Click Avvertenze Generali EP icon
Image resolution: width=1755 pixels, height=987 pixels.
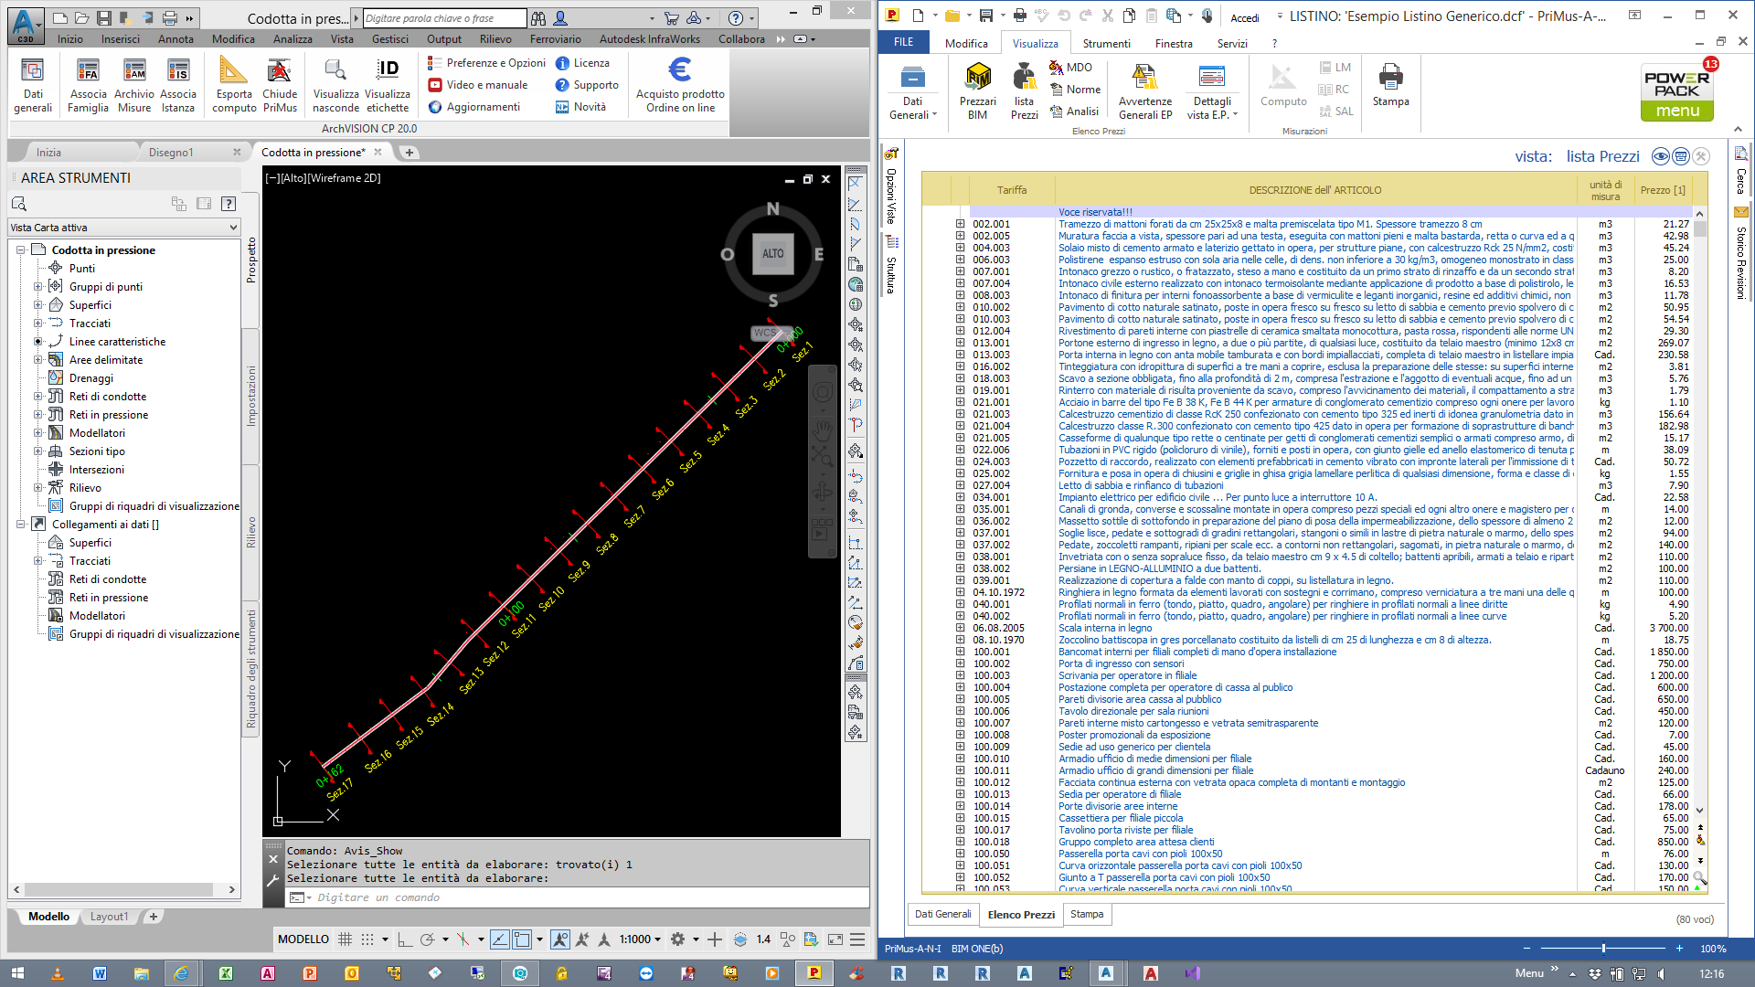[1144, 77]
